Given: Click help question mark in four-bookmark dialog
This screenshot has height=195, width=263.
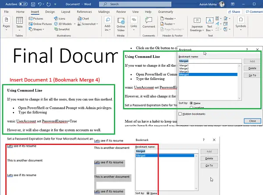Looking at the screenshot, I should [247, 50].
